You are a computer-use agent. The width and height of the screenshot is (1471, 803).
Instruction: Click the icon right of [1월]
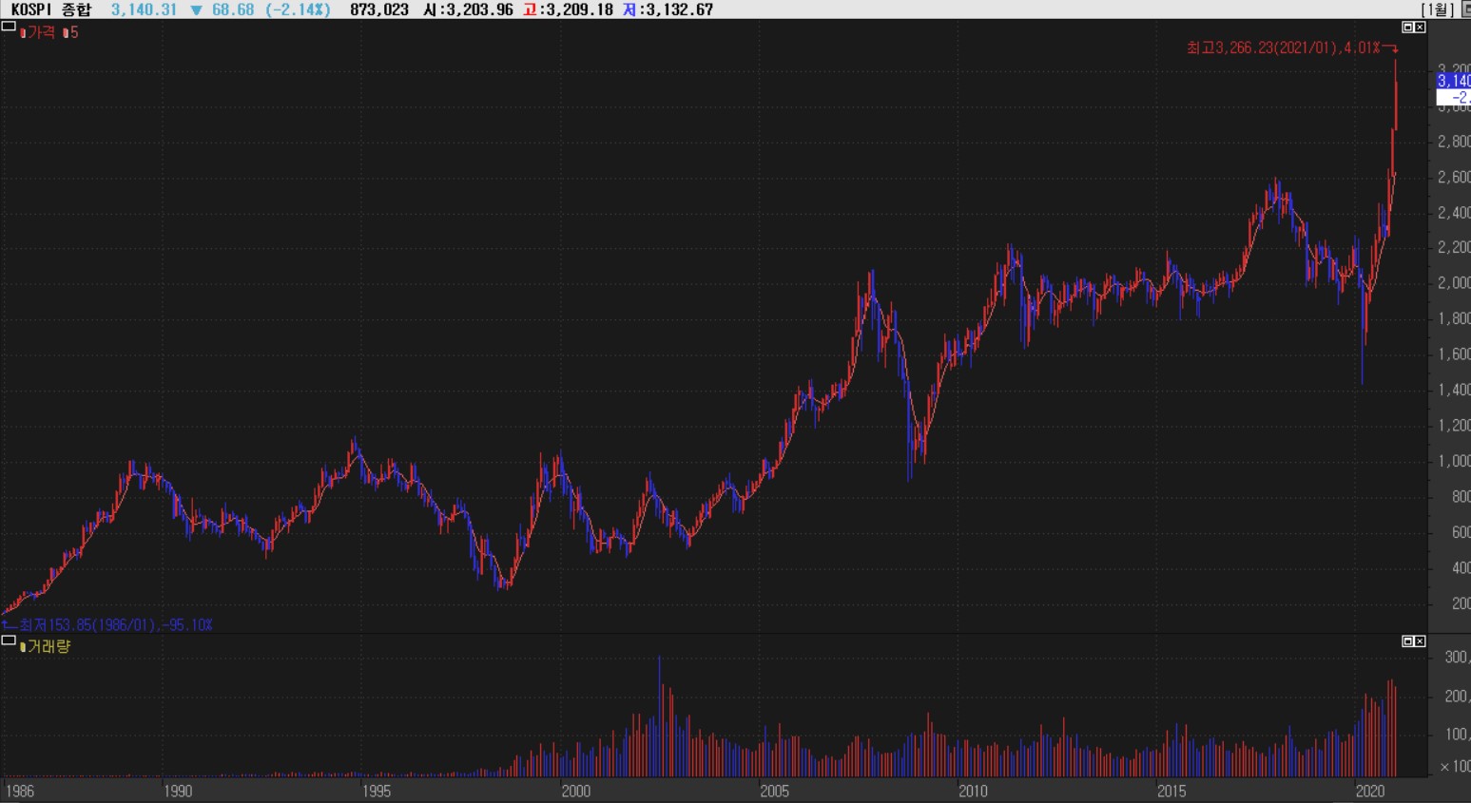(1464, 10)
